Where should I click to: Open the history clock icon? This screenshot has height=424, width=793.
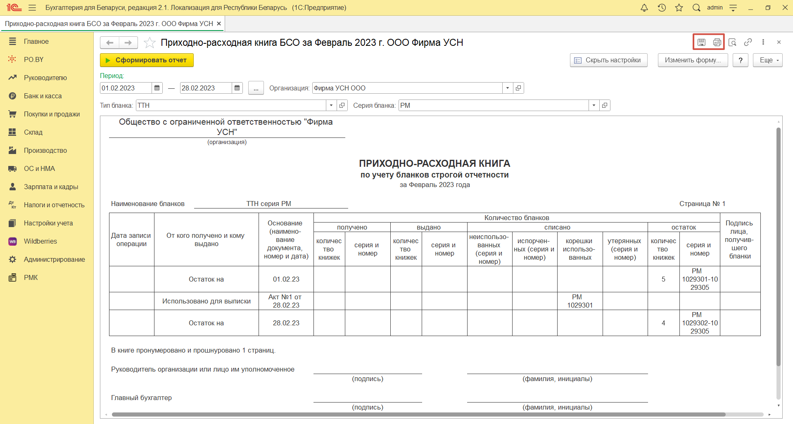coord(662,8)
